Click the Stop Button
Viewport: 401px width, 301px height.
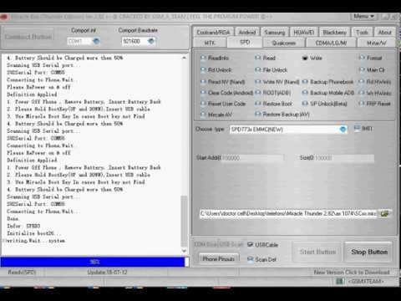pos(369,252)
